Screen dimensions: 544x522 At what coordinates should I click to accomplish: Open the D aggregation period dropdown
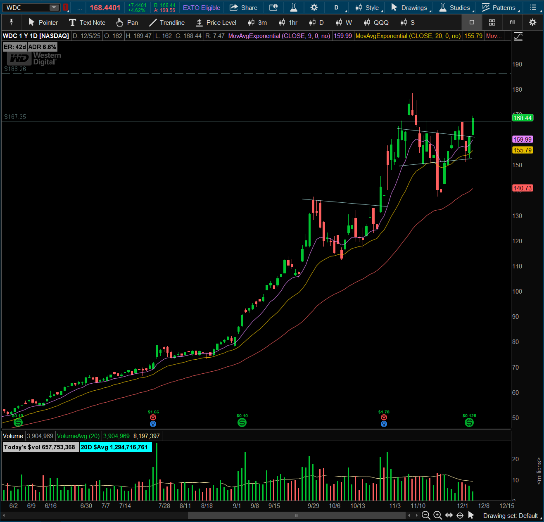(x=337, y=7)
